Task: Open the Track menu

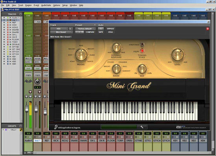Action: (21, 5)
